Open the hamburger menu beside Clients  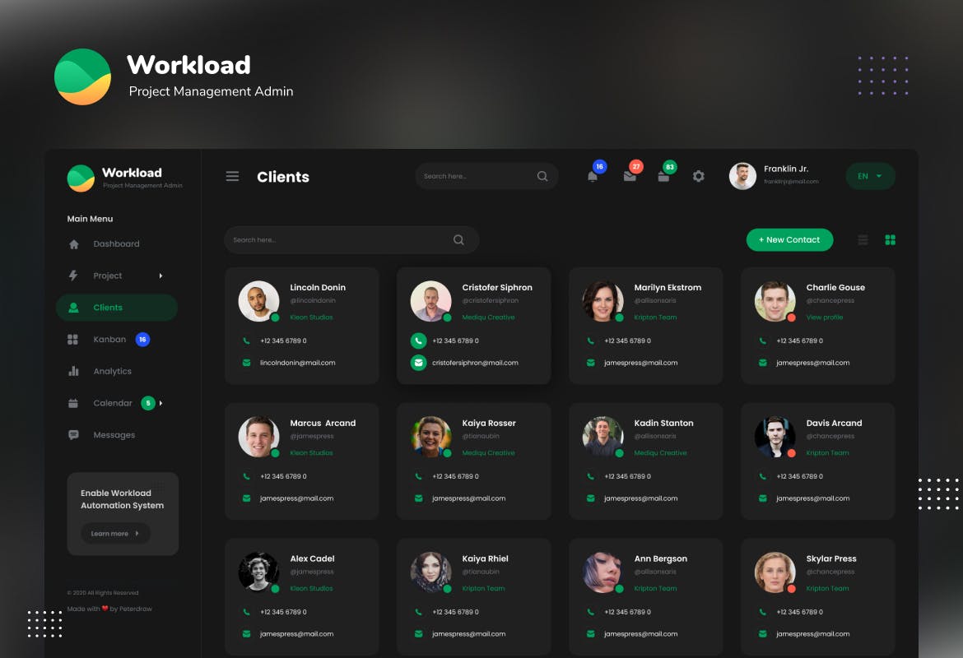[x=232, y=177]
